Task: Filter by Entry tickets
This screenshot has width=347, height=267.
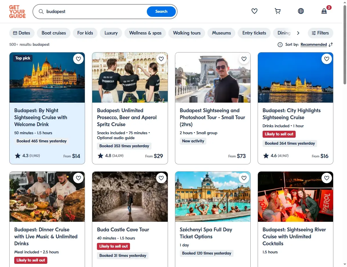Action: point(254,33)
